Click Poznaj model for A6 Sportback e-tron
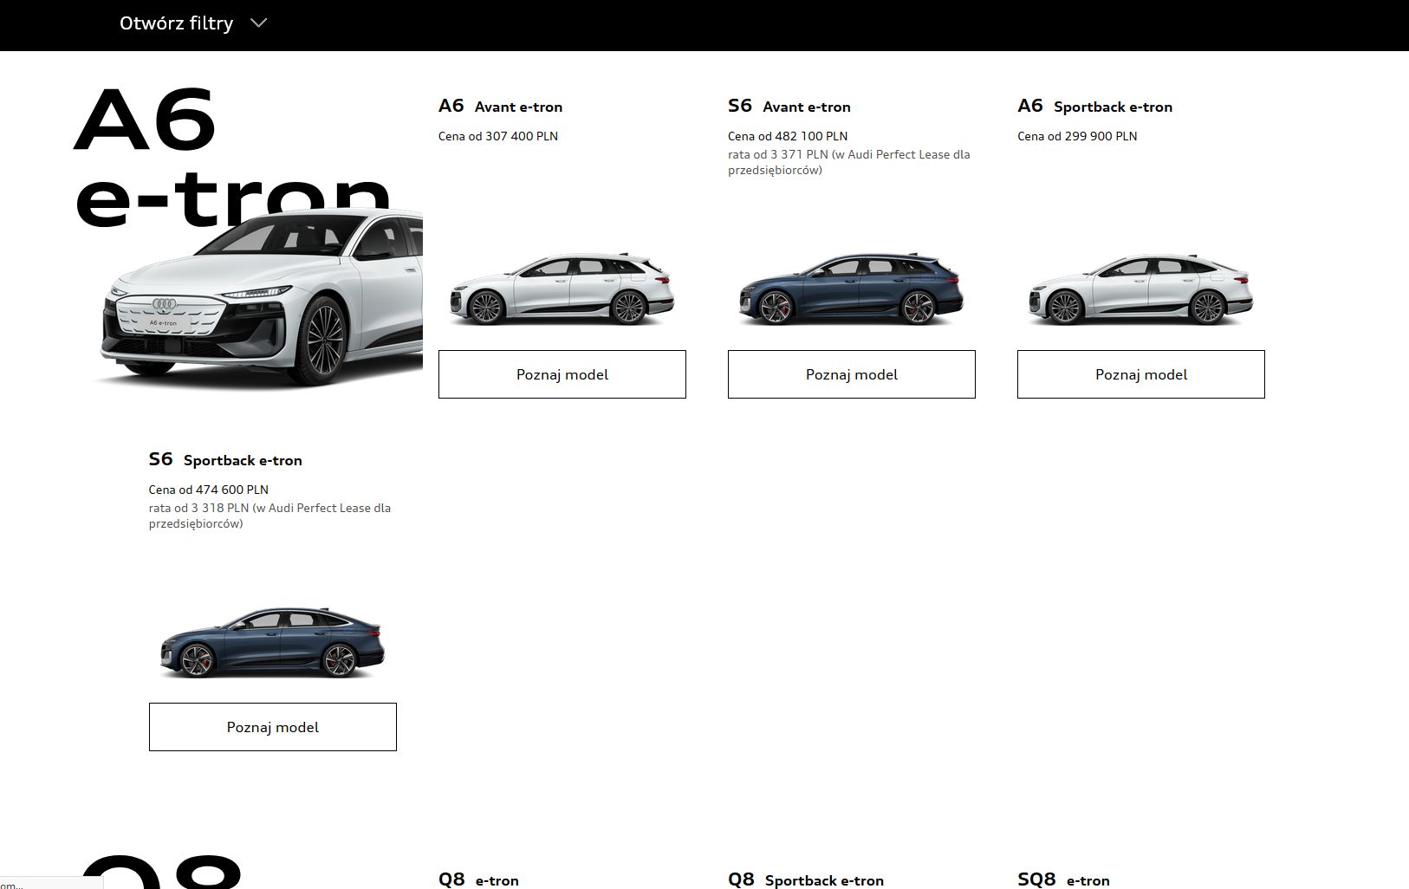Viewport: 1409px width, 889px height. click(x=1140, y=374)
